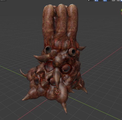Click the bottom-most spike of the creature
122x120 pixels.
click(x=64, y=108)
